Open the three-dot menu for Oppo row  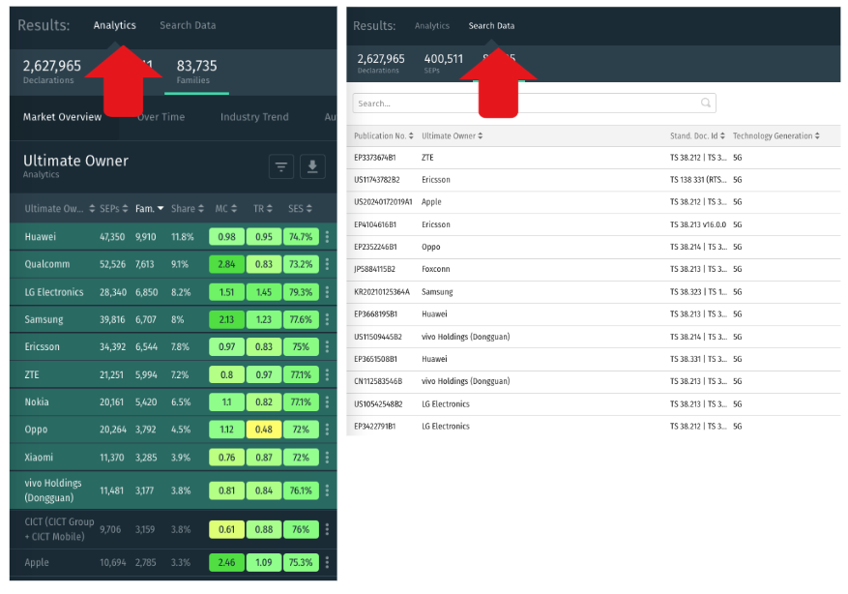327,430
